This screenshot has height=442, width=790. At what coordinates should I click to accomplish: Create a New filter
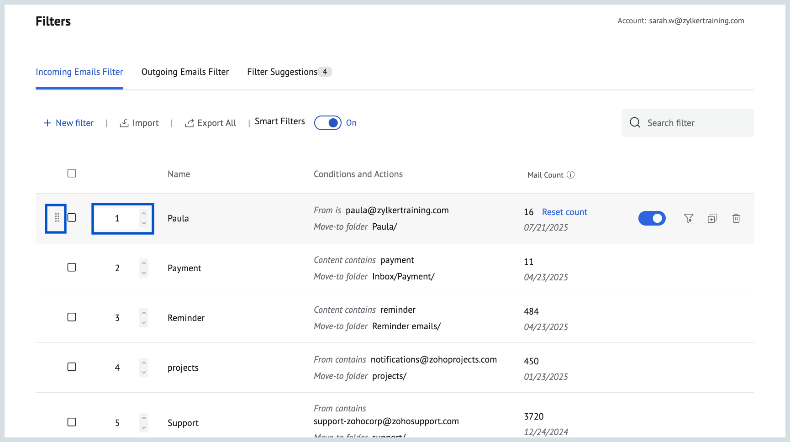[68, 123]
